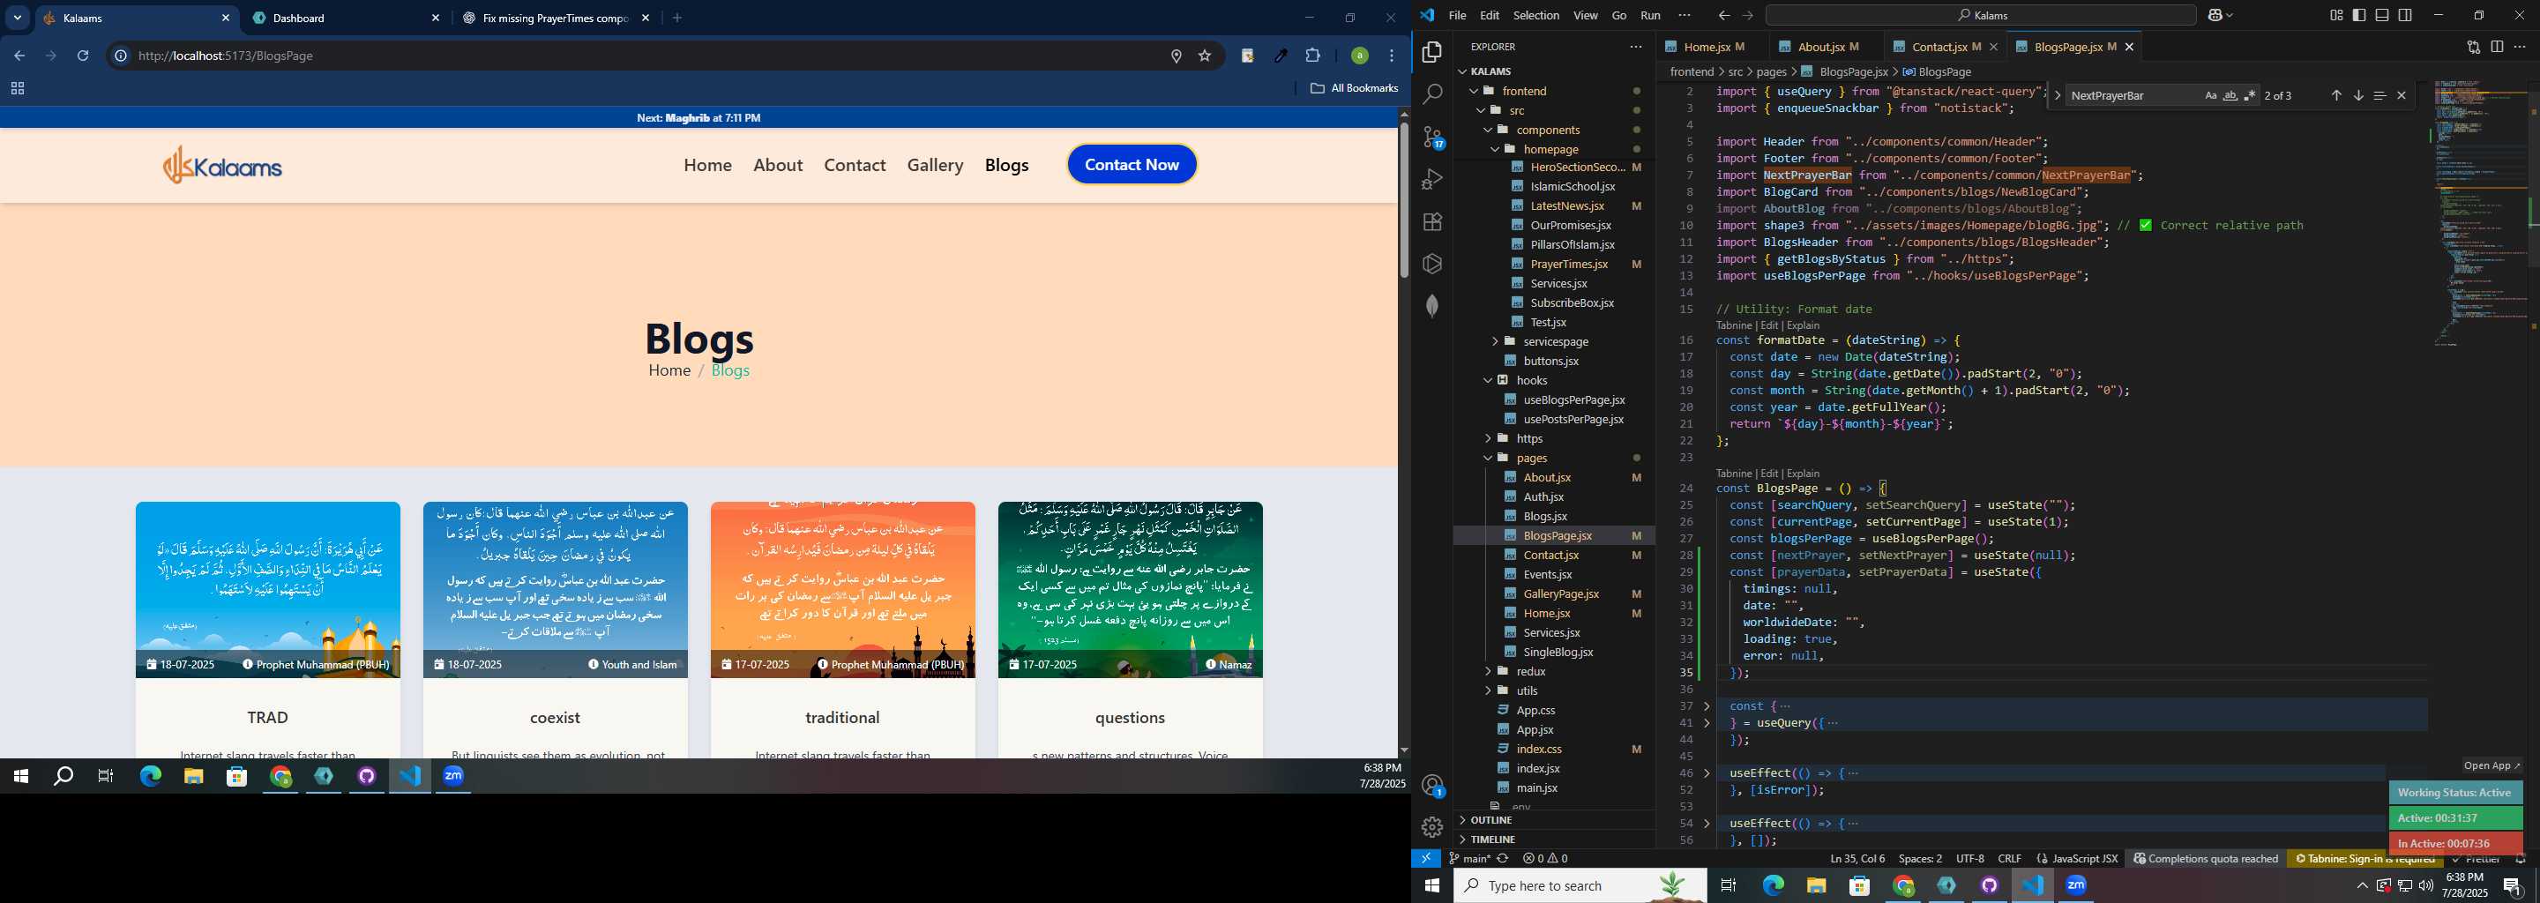Viewport: 2540px width, 903px height.
Task: Open the MongoDB leaf icon in activity bar
Action: pos(1432,306)
